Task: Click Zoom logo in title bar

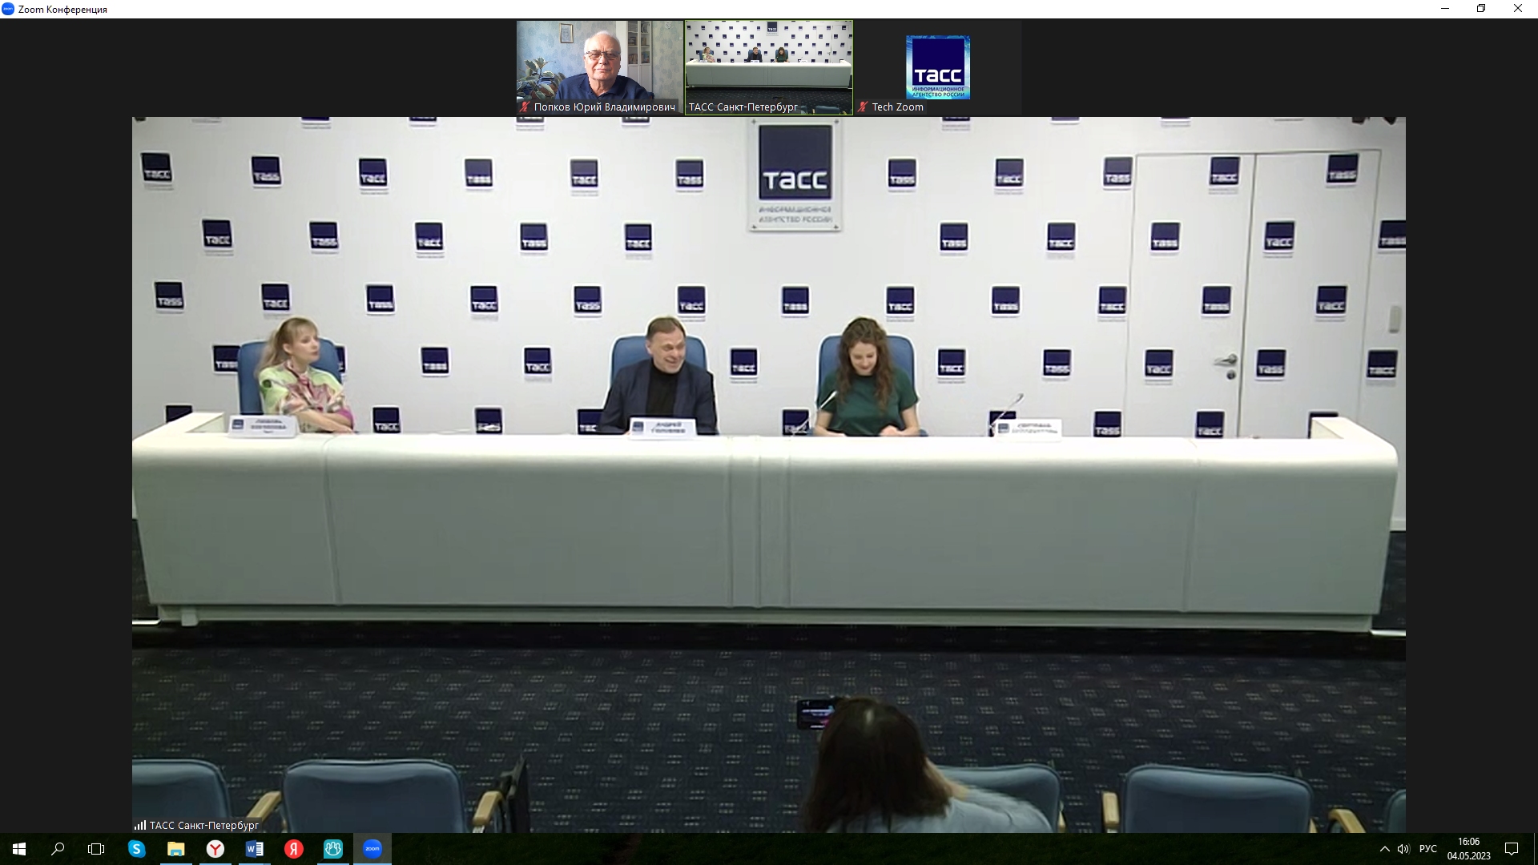Action: [8, 9]
